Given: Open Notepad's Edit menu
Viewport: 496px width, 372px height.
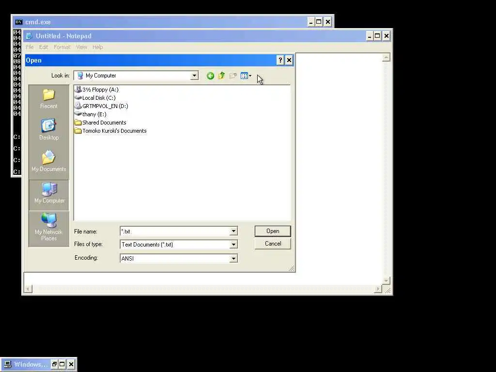Looking at the screenshot, I should pos(44,47).
